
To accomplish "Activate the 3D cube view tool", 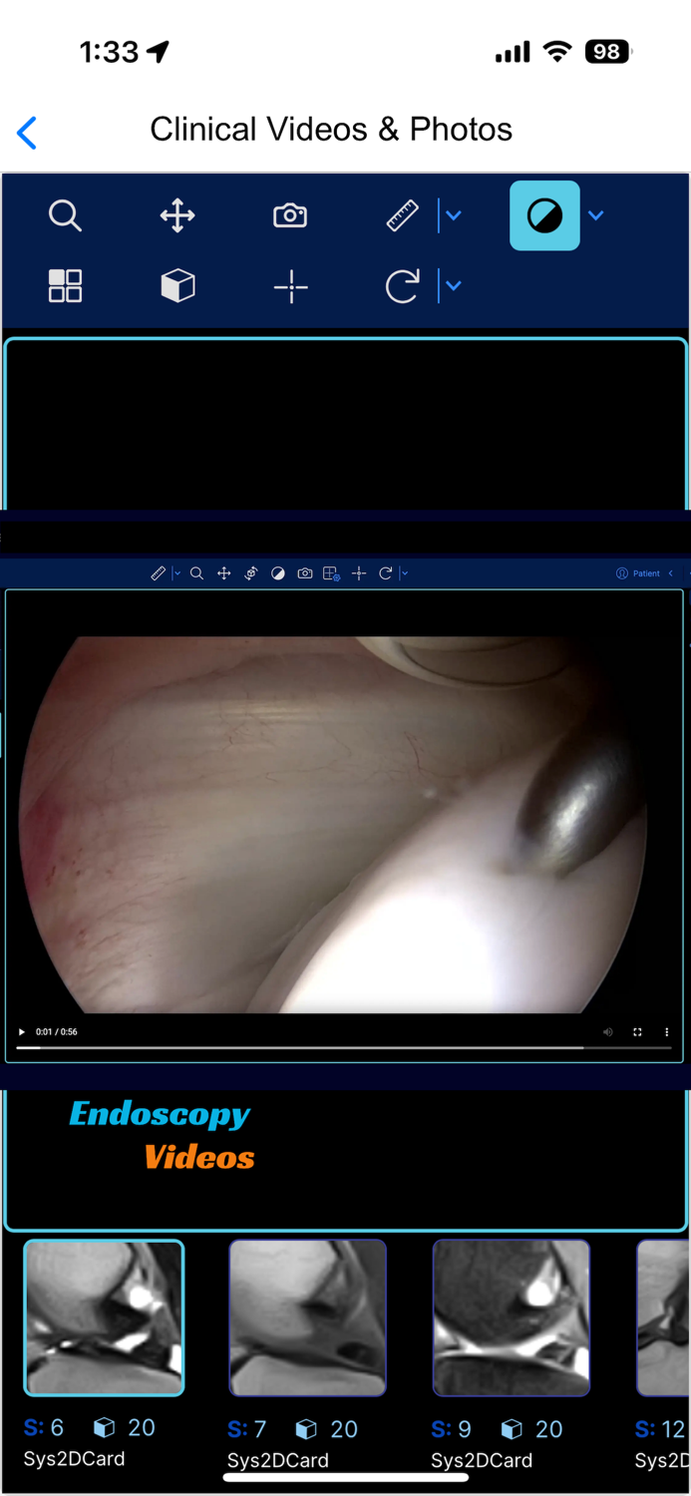I will pos(177,286).
